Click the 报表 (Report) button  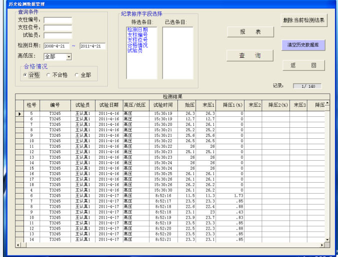[x=250, y=32]
